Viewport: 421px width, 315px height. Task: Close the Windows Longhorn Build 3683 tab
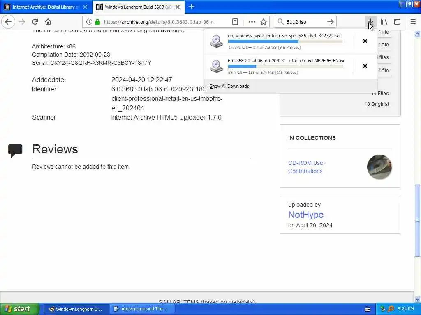(178, 7)
